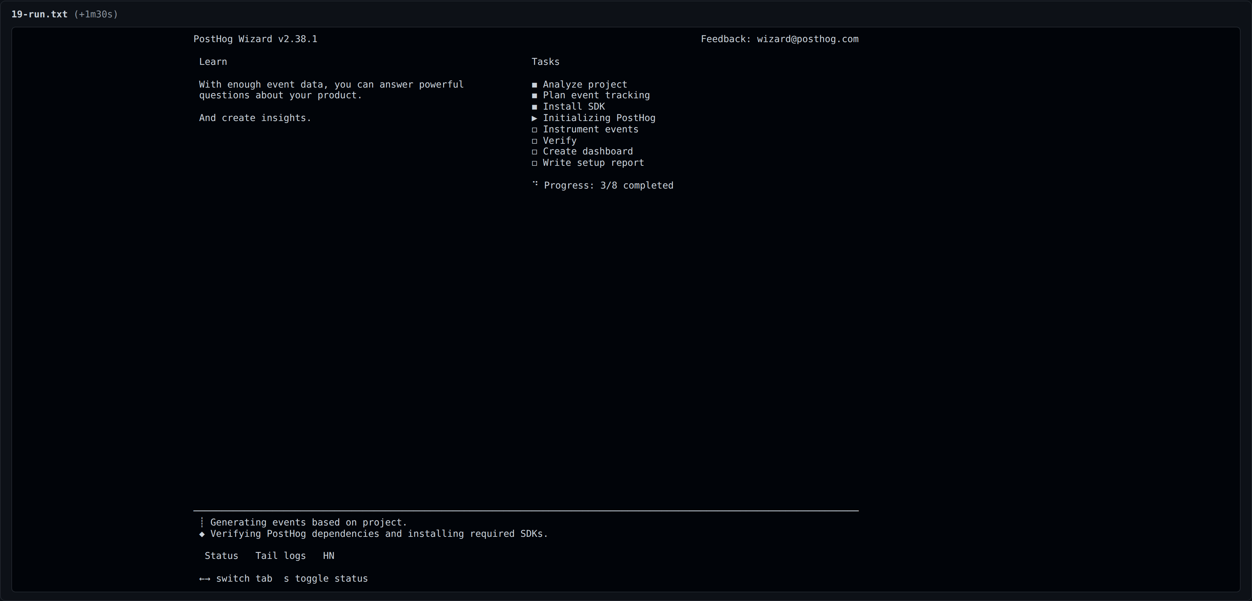This screenshot has width=1252, height=601.
Task: Click the empty box beside Verify
Action: click(534, 141)
